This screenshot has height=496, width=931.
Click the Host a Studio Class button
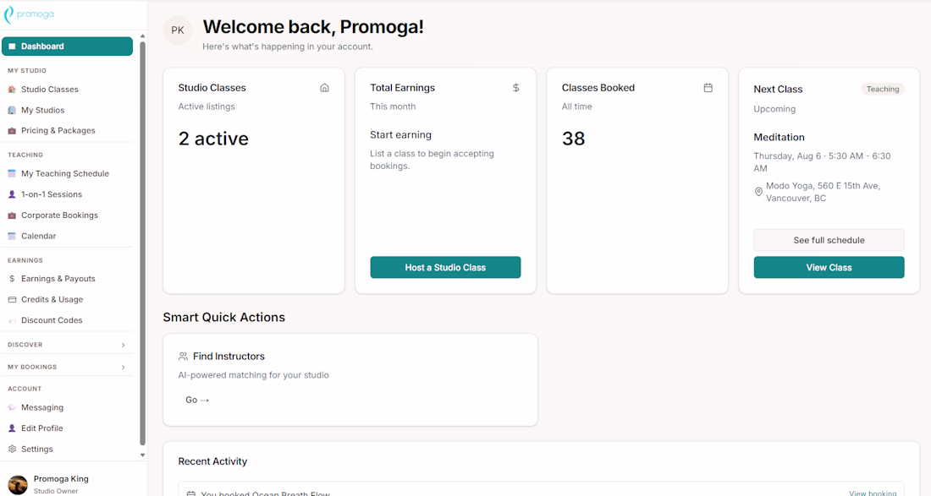point(445,267)
